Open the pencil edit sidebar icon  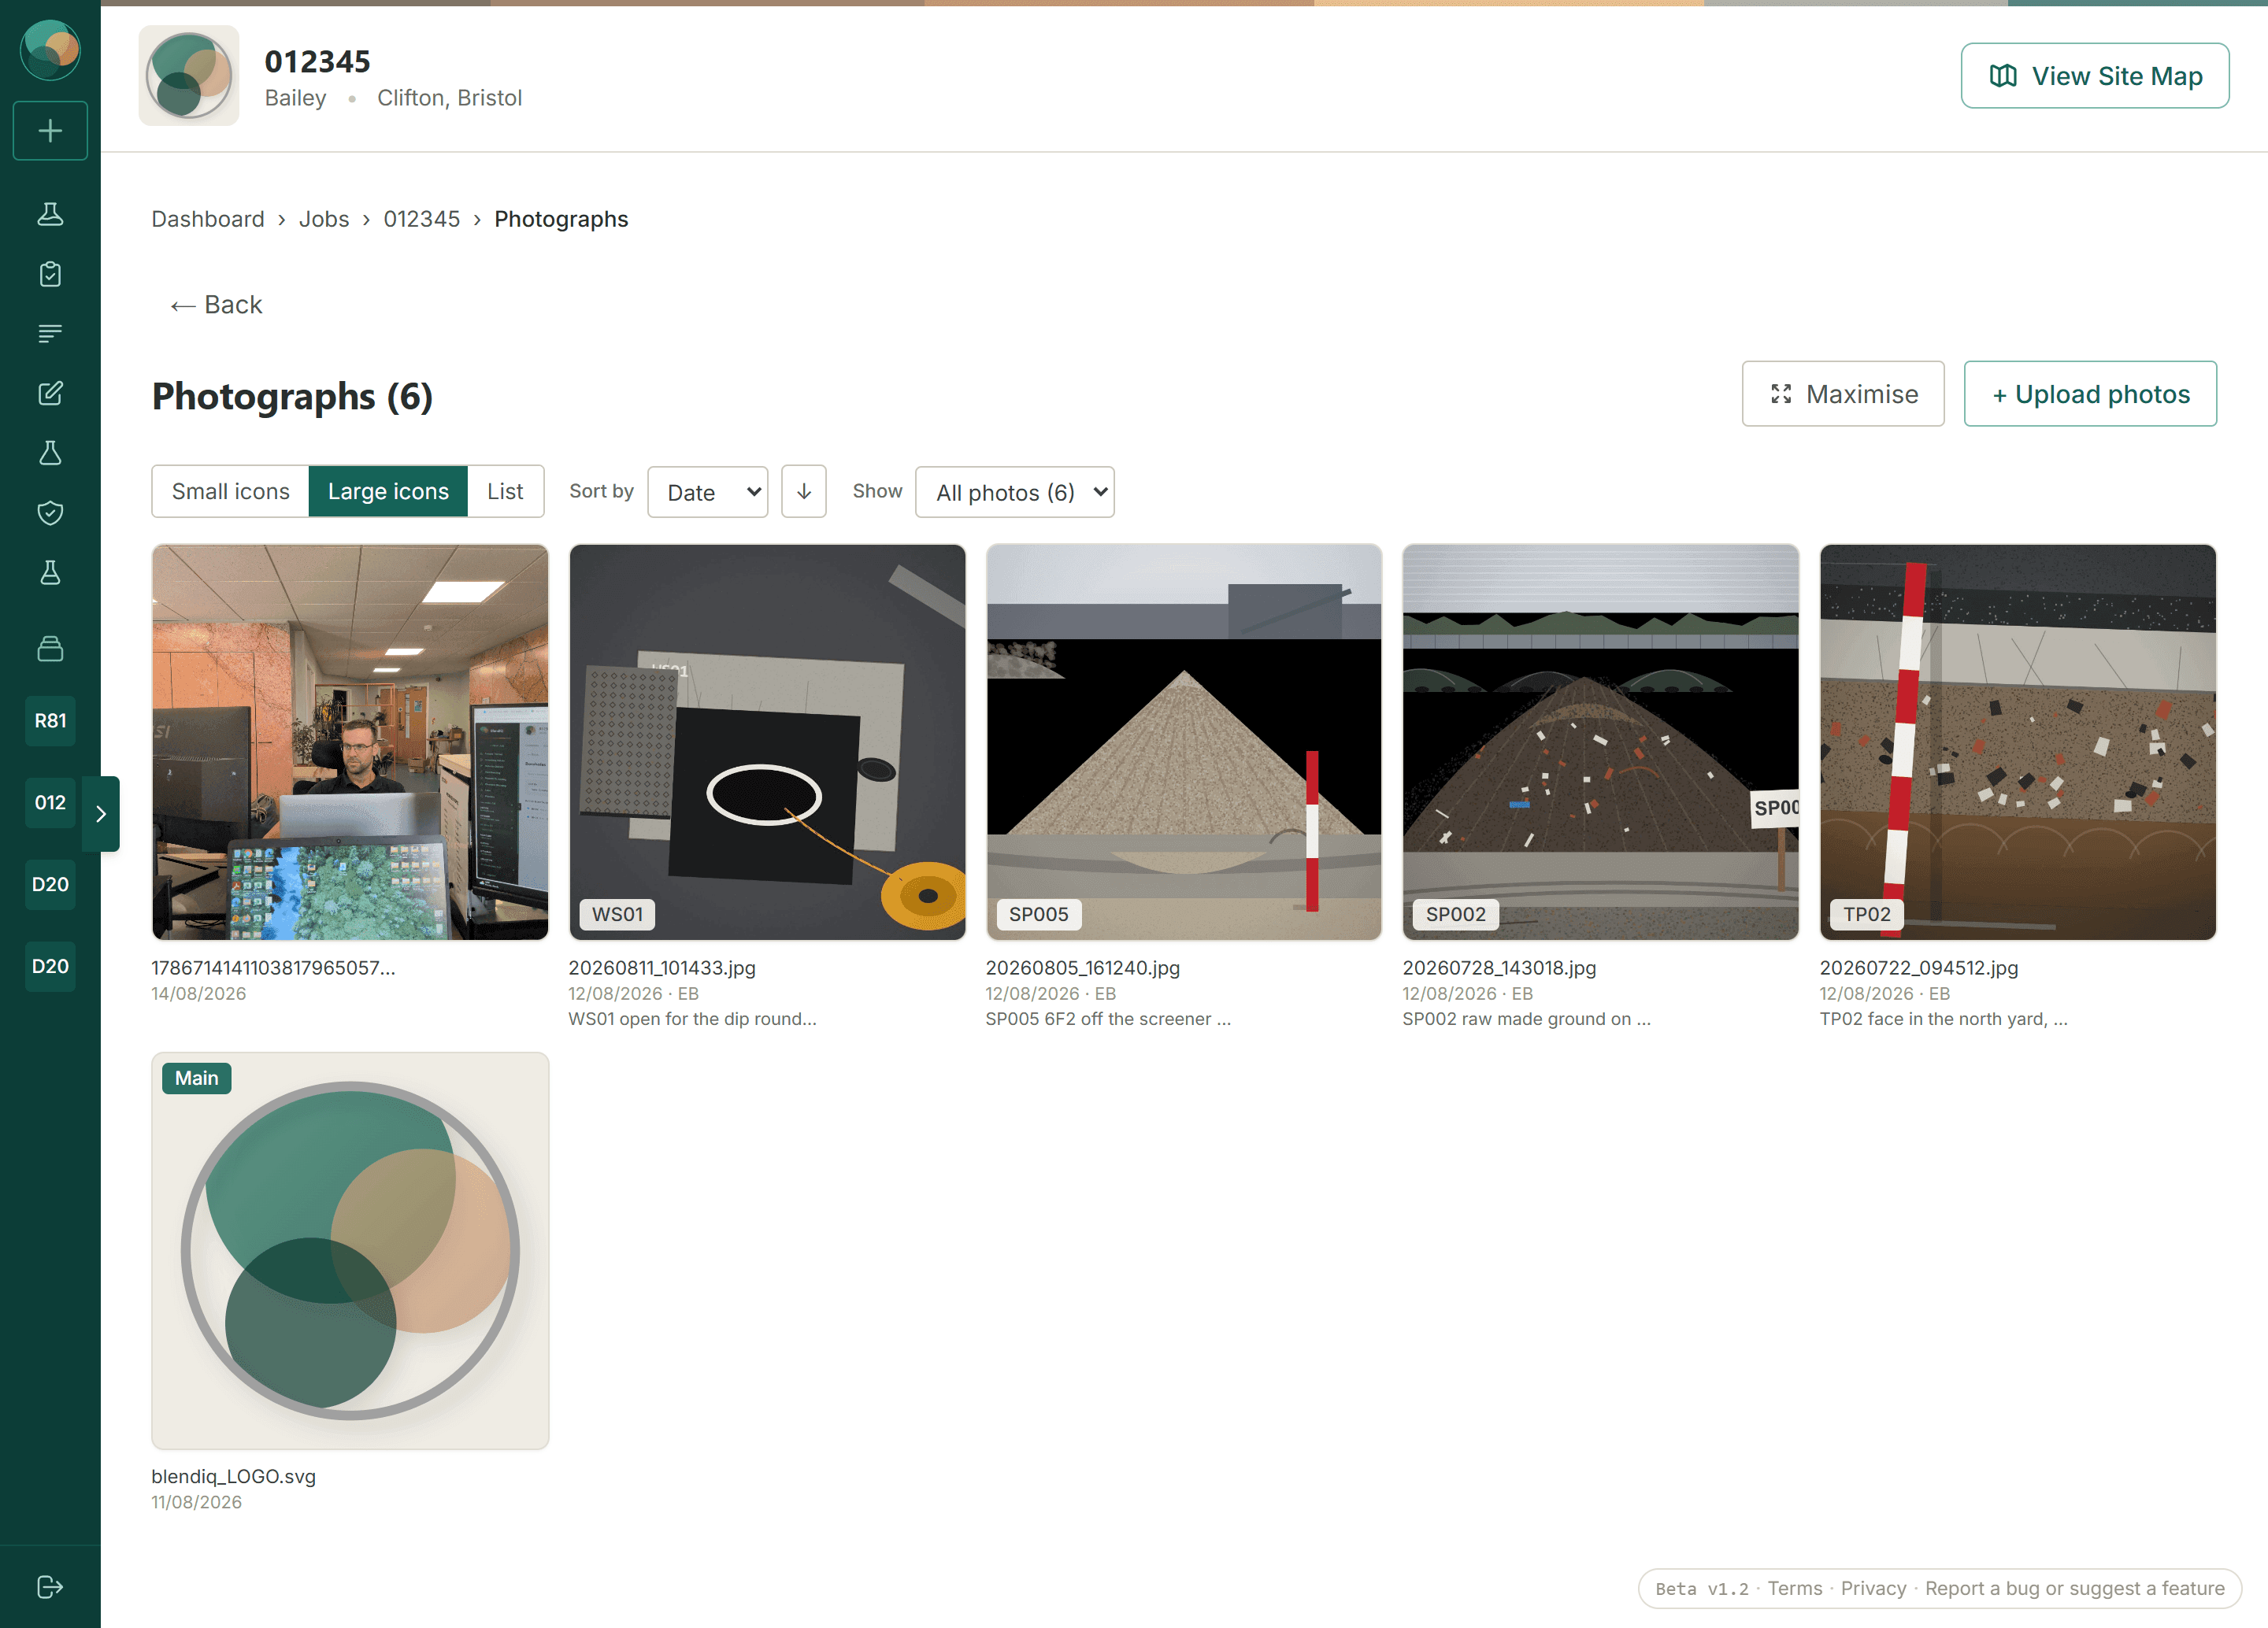point(50,393)
